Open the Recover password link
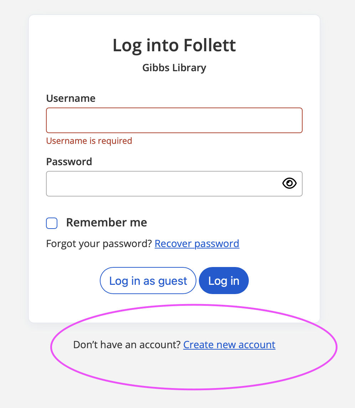The width and height of the screenshot is (355, 408). pos(197,244)
